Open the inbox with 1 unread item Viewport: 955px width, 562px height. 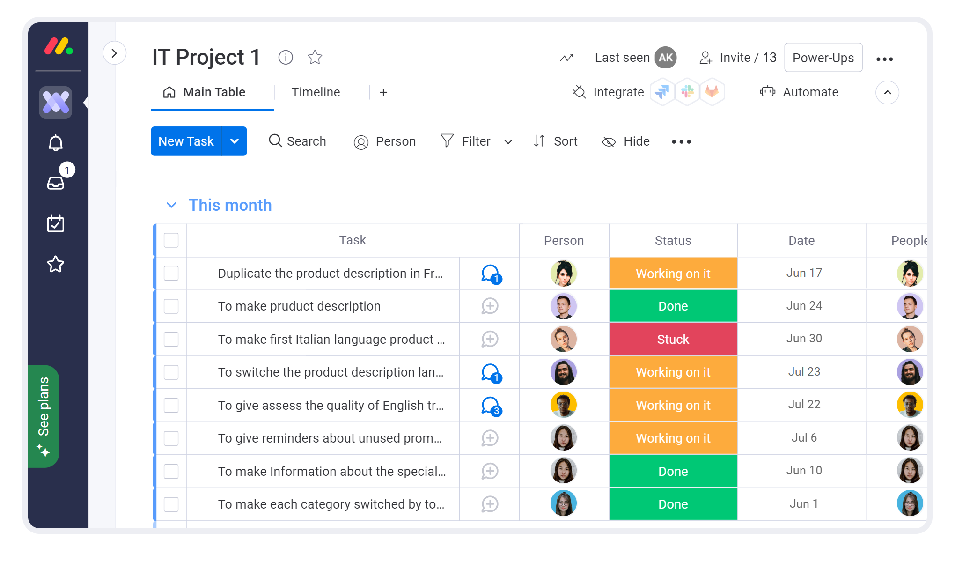[x=56, y=183]
